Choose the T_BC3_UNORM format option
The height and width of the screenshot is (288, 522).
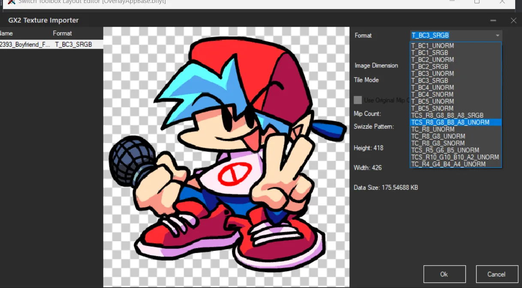pyautogui.click(x=432, y=74)
